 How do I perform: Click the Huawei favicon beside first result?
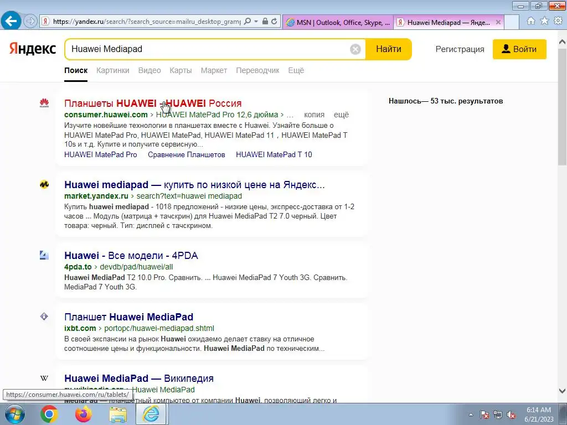(x=44, y=103)
